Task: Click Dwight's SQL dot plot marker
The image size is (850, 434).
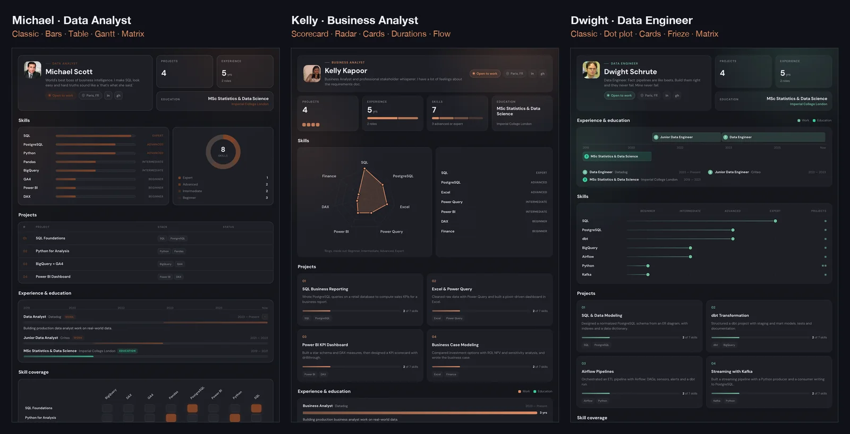Action: [x=776, y=221]
